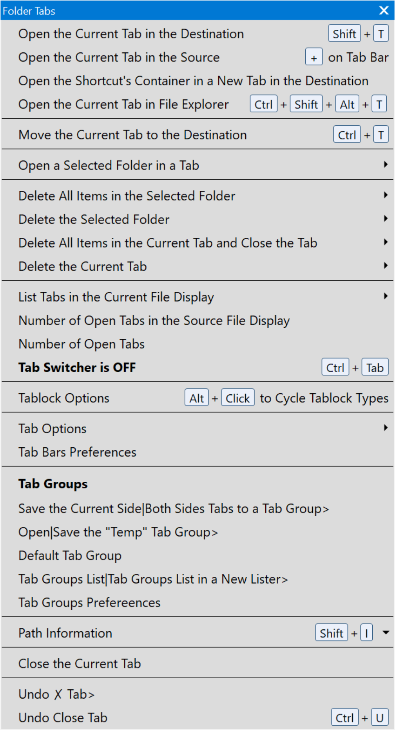Select Open the Current Tab in the Destination
The height and width of the screenshot is (730, 395).
click(197, 34)
